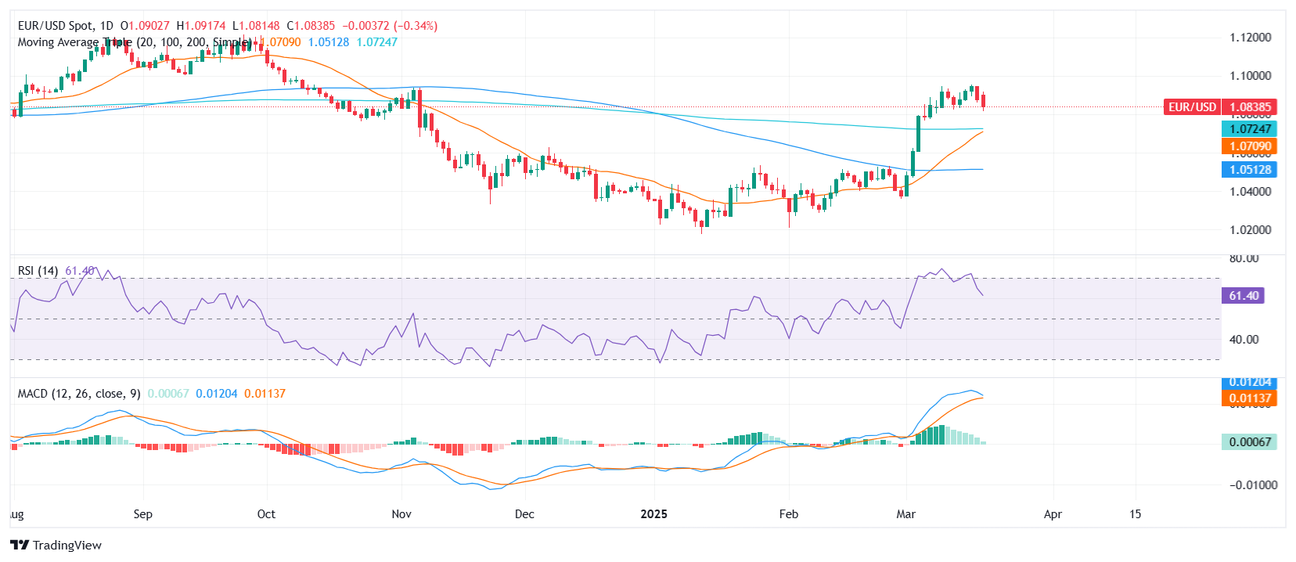Click the MACD histogram 0.00067 axis label
Image resolution: width=1296 pixels, height=562 pixels.
1250,442
